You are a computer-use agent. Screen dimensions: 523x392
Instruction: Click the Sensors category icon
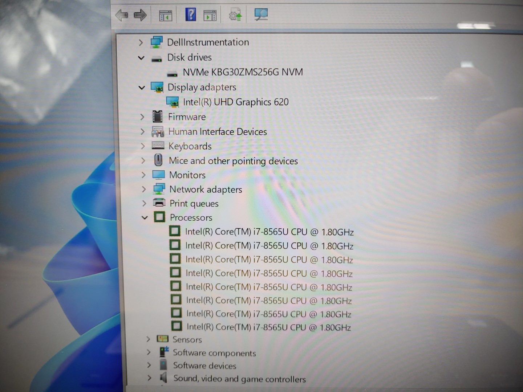click(x=162, y=339)
